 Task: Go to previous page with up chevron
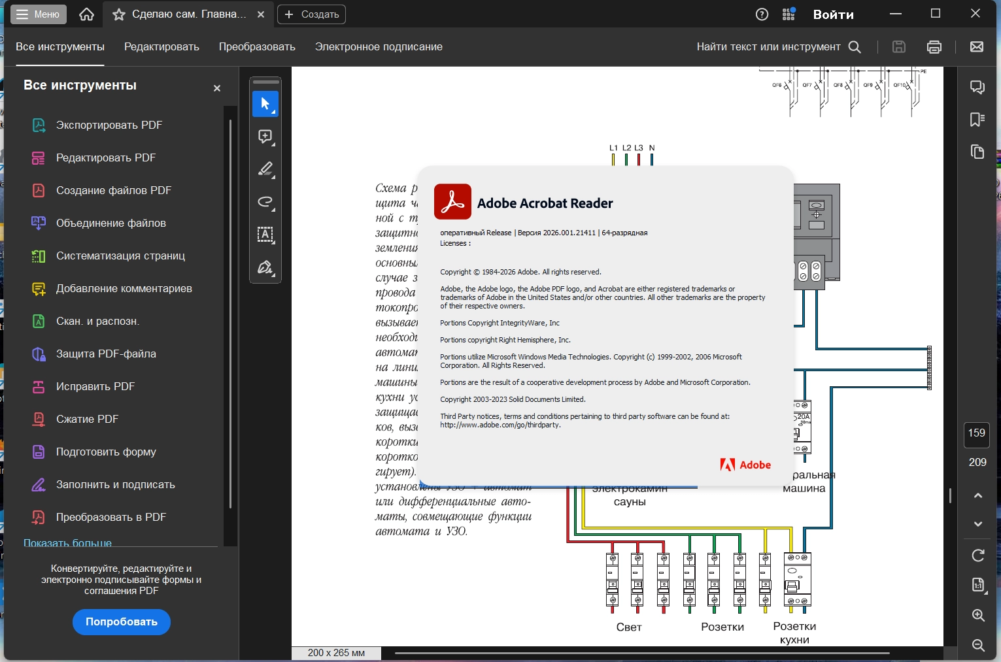coord(978,495)
